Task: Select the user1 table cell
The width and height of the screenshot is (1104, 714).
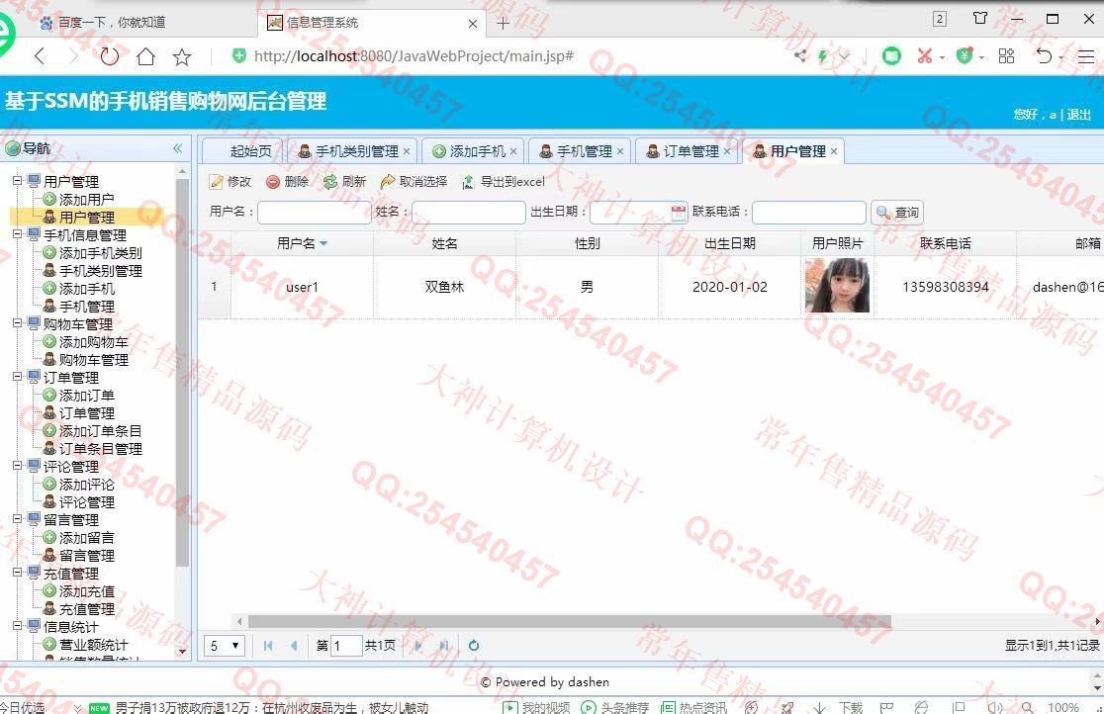Action: pyautogui.click(x=302, y=288)
